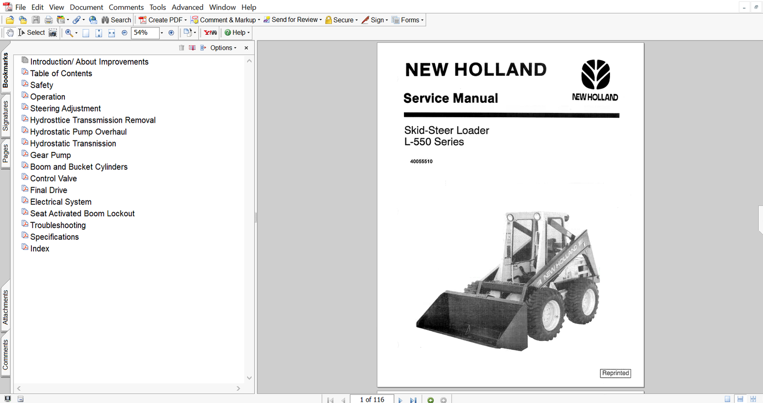Select the Hand tool
Image resolution: width=763 pixels, height=403 pixels.
[x=10, y=33]
